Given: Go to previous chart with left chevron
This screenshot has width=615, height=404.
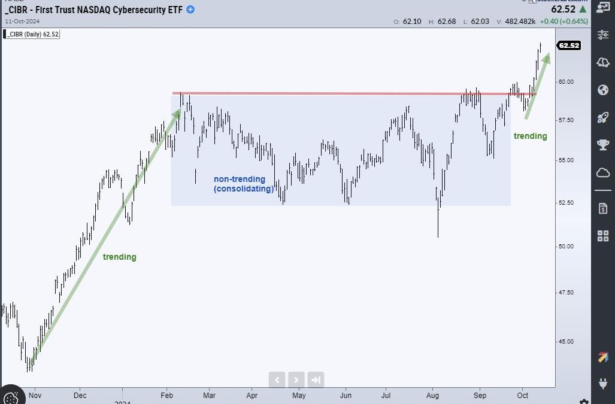Looking at the screenshot, I should [277, 379].
